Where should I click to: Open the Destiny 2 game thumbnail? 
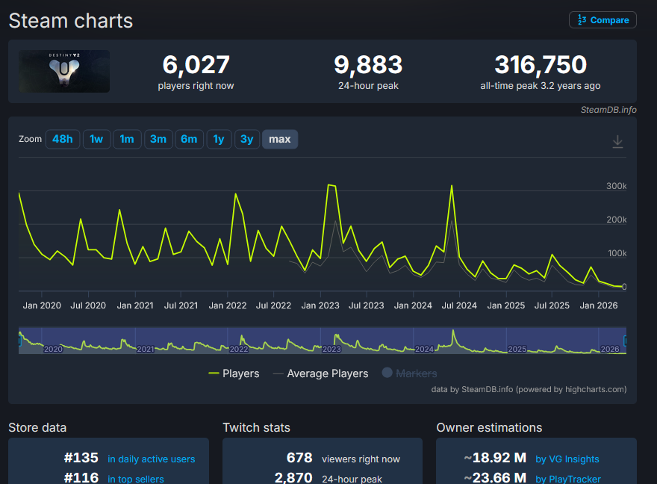64,71
